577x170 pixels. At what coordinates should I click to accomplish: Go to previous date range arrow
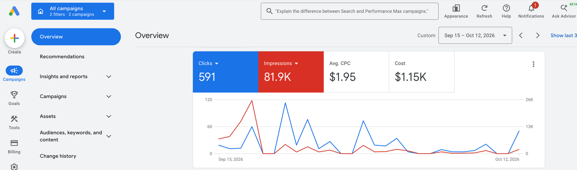tap(521, 35)
